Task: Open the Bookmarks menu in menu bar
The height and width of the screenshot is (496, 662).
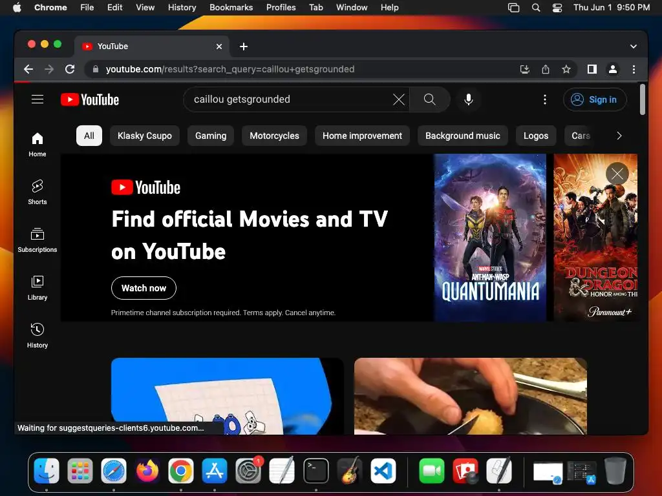Action: [x=231, y=7]
